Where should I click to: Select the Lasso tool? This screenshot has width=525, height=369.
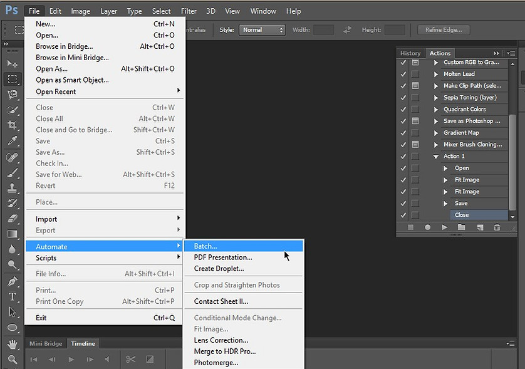[x=13, y=95]
